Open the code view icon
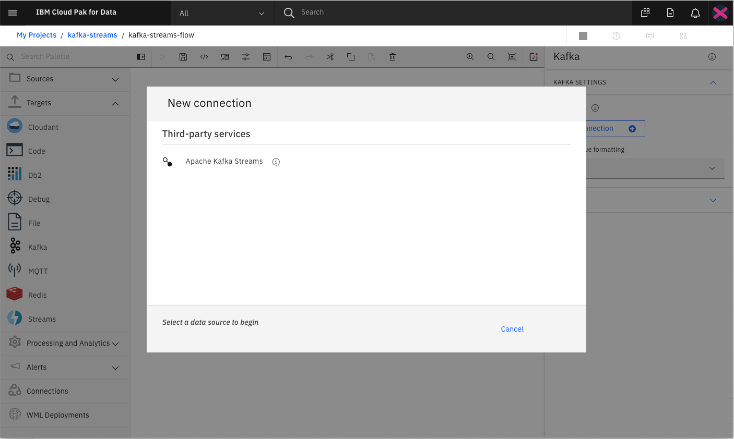Screen dimensions: 734x439 click(204, 57)
